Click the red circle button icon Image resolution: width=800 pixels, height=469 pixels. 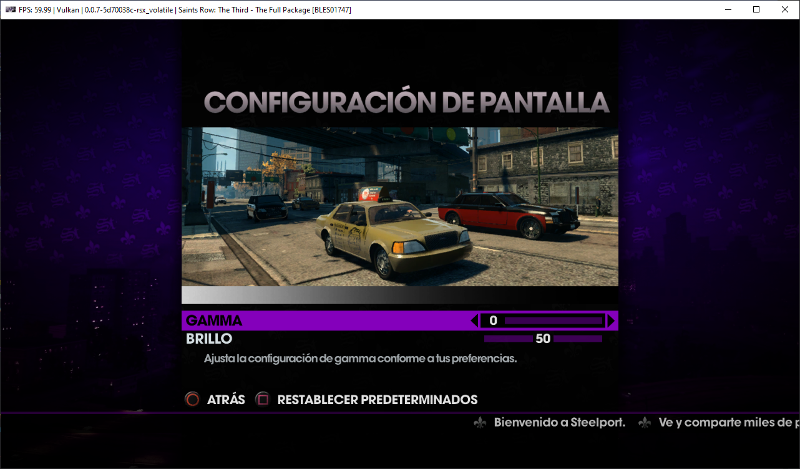pyautogui.click(x=193, y=399)
